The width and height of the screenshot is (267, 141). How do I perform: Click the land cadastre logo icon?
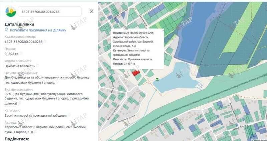(11, 12)
